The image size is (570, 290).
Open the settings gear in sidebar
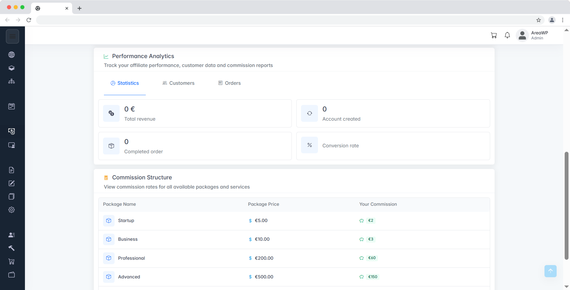(x=12, y=210)
